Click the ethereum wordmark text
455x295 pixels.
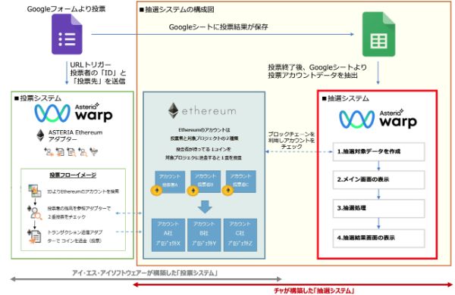pyautogui.click(x=209, y=111)
